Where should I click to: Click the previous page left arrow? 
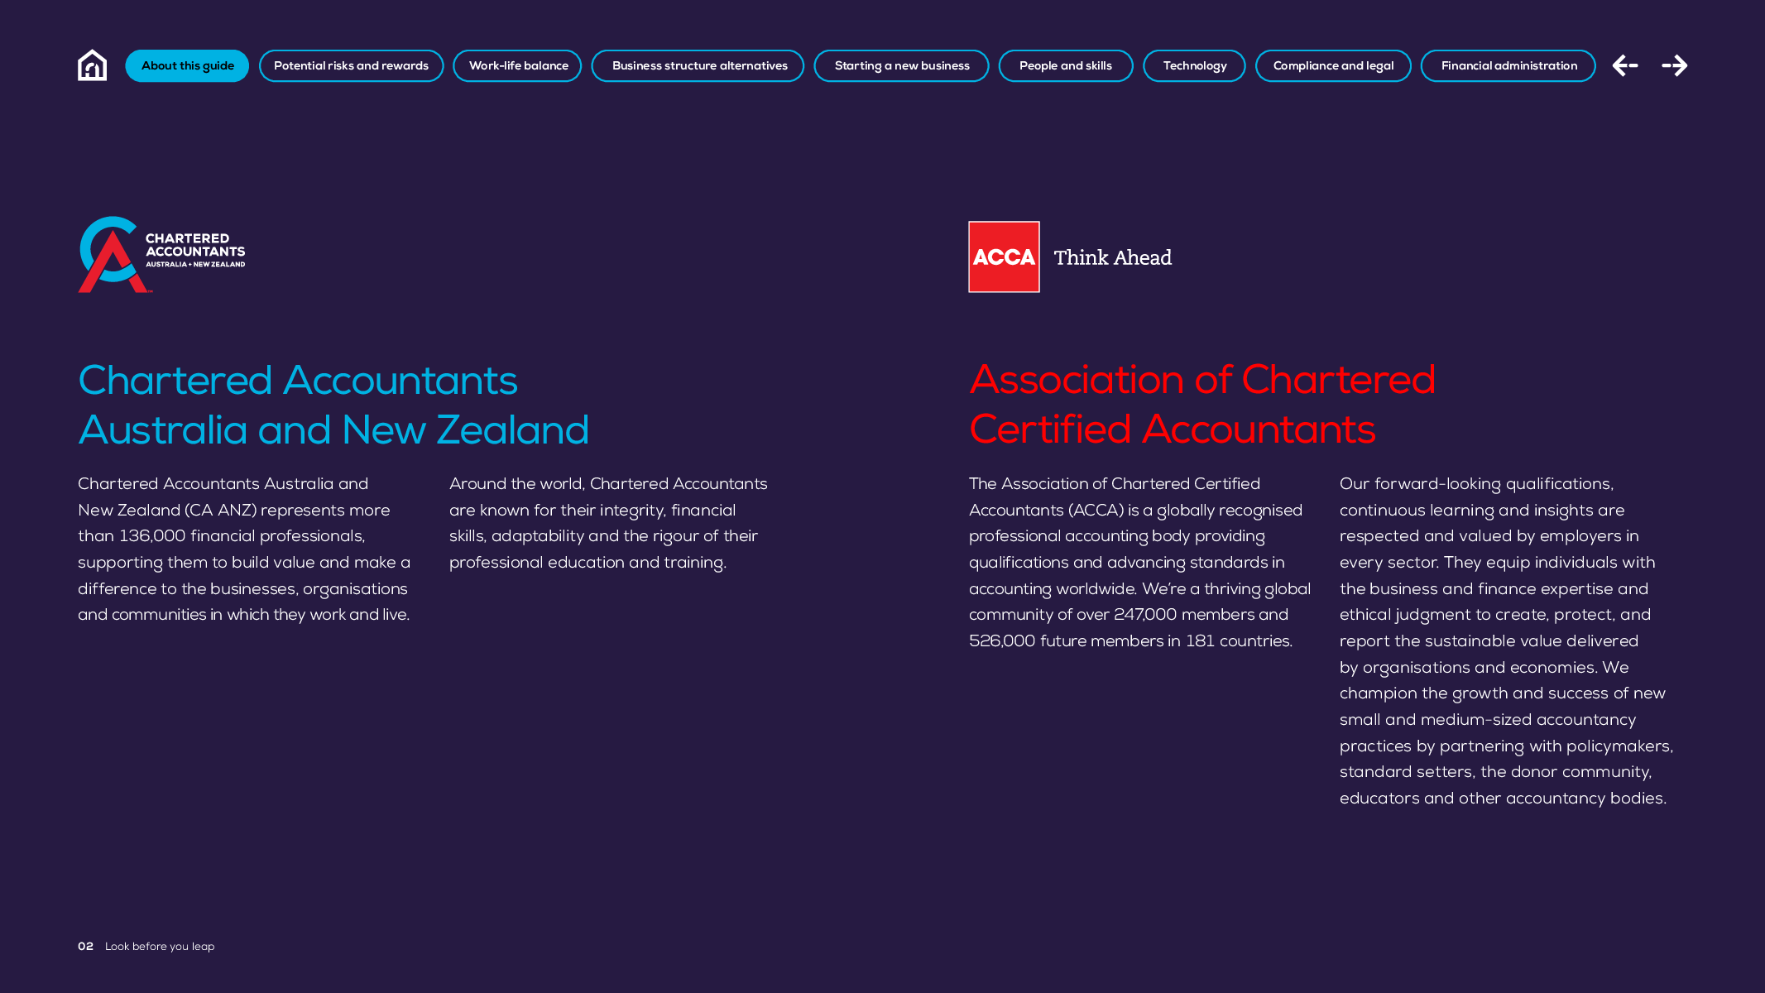(x=1625, y=65)
